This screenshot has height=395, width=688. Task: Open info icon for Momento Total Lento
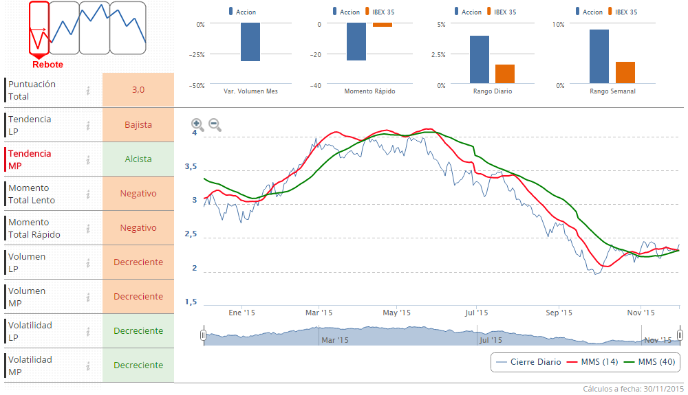88,194
